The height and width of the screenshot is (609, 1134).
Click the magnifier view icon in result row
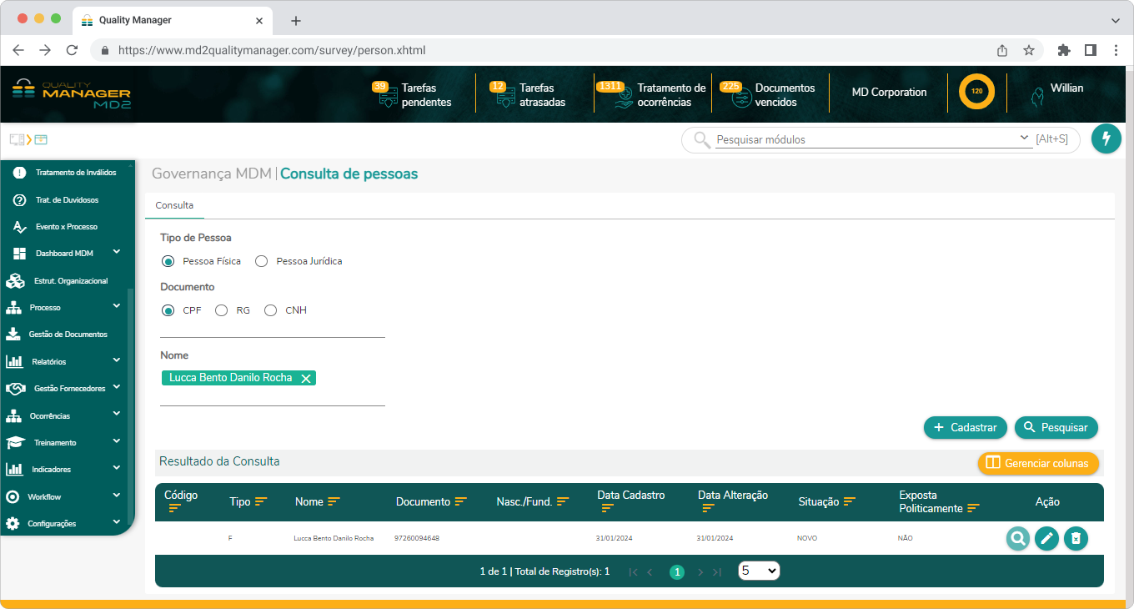(x=1017, y=539)
